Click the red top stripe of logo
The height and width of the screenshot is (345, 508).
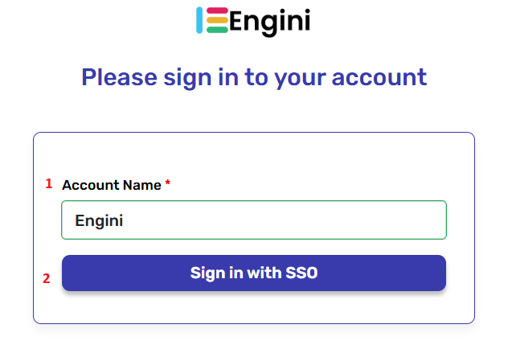(x=217, y=11)
